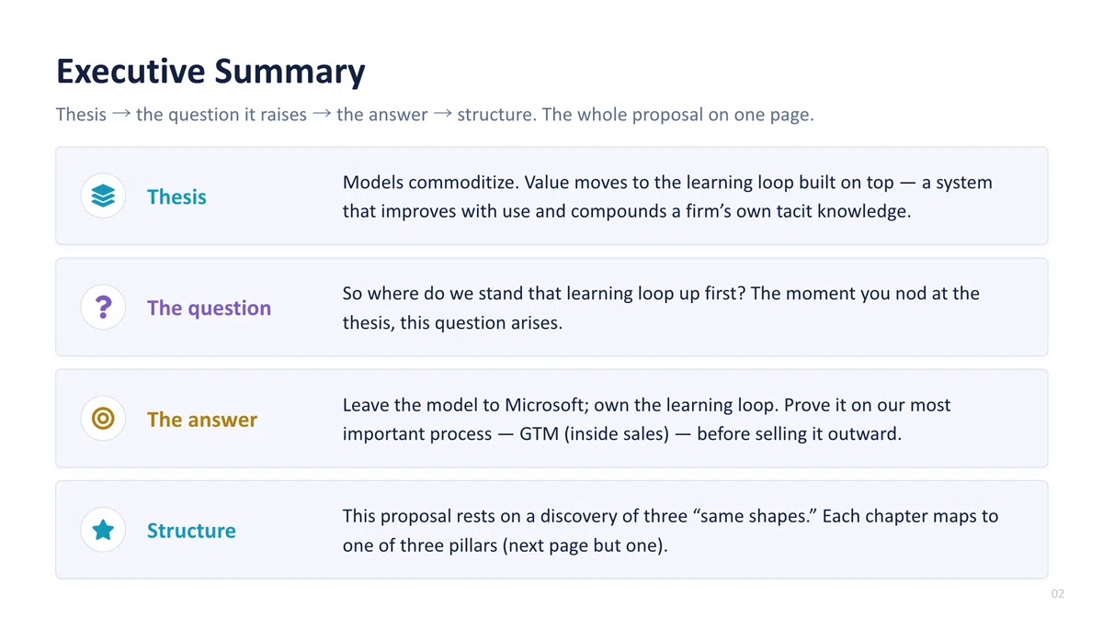Click the teal star icon beside Structure

click(x=103, y=530)
